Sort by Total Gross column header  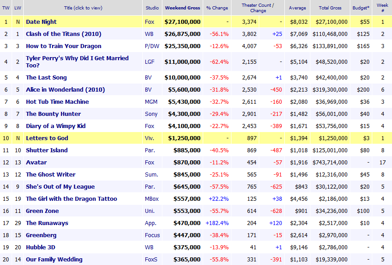pos(330,8)
